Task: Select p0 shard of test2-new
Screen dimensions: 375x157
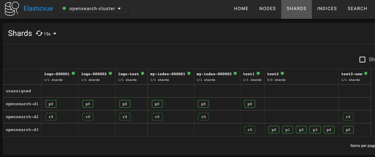Action: (x=348, y=130)
